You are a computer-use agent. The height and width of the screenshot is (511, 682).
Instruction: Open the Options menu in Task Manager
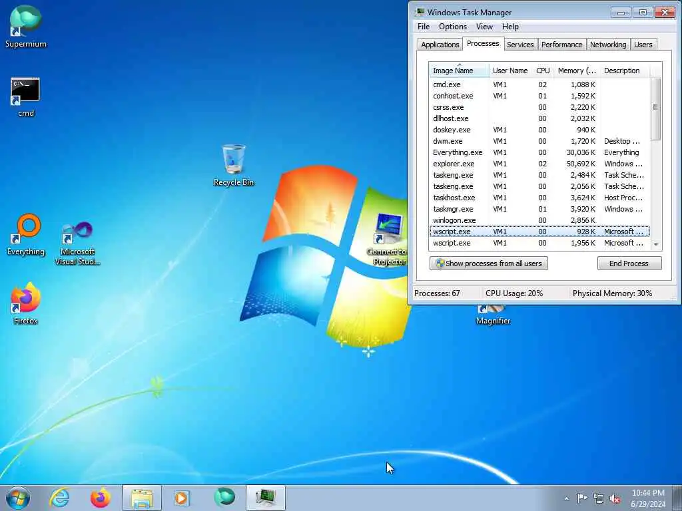coord(453,27)
